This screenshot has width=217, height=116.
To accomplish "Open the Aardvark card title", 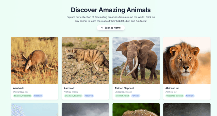I will point(18,88).
